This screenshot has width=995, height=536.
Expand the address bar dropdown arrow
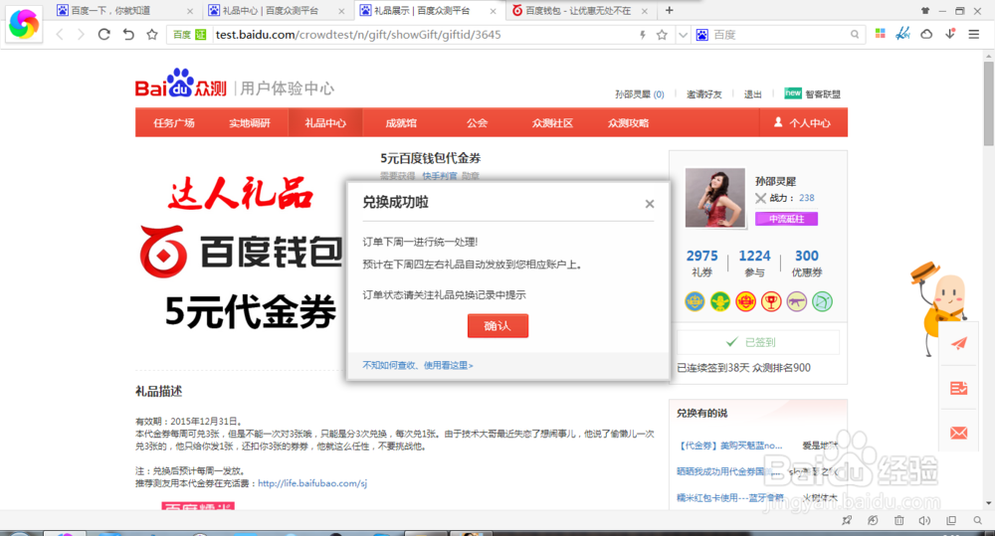click(683, 35)
